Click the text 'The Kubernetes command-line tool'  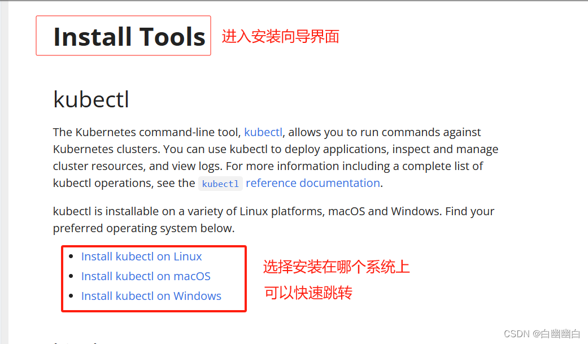147,132
